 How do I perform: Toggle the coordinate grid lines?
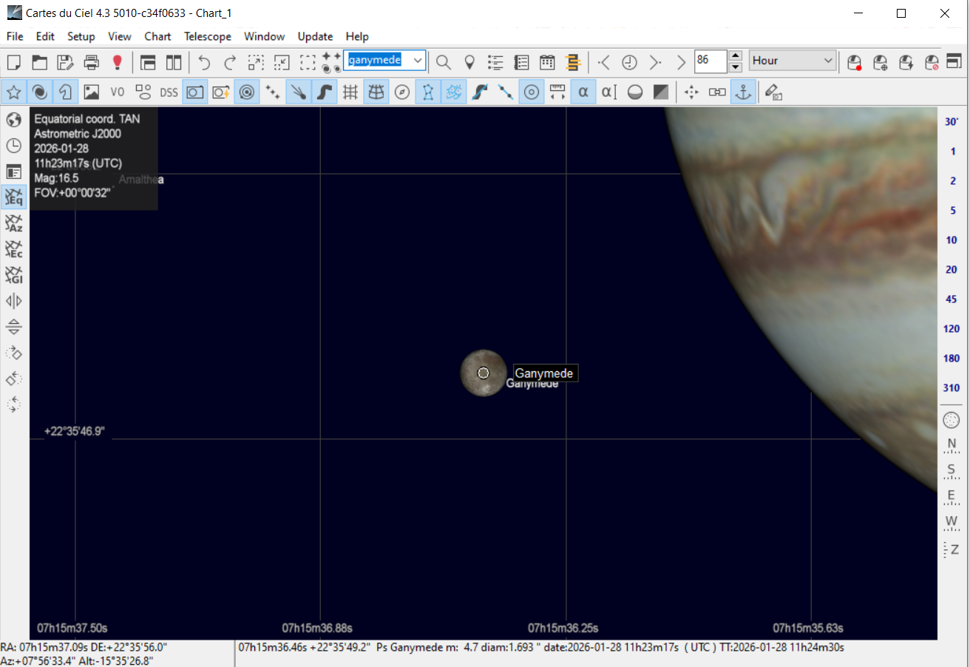coord(350,92)
